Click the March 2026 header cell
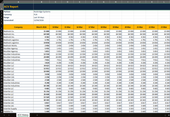 coord(41,27)
